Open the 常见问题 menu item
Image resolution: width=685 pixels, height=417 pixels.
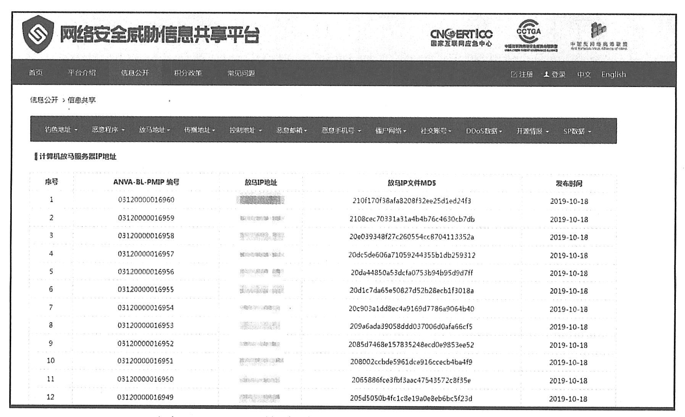241,73
